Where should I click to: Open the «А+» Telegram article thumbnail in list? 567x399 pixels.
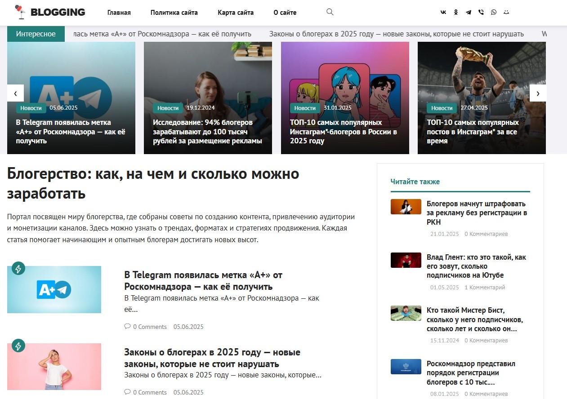click(x=54, y=289)
